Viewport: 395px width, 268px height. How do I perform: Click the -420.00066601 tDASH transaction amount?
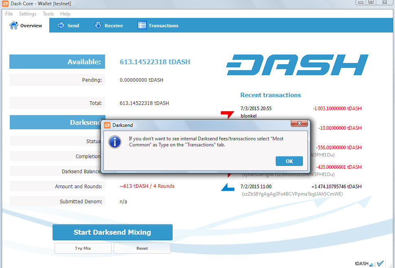(338, 167)
